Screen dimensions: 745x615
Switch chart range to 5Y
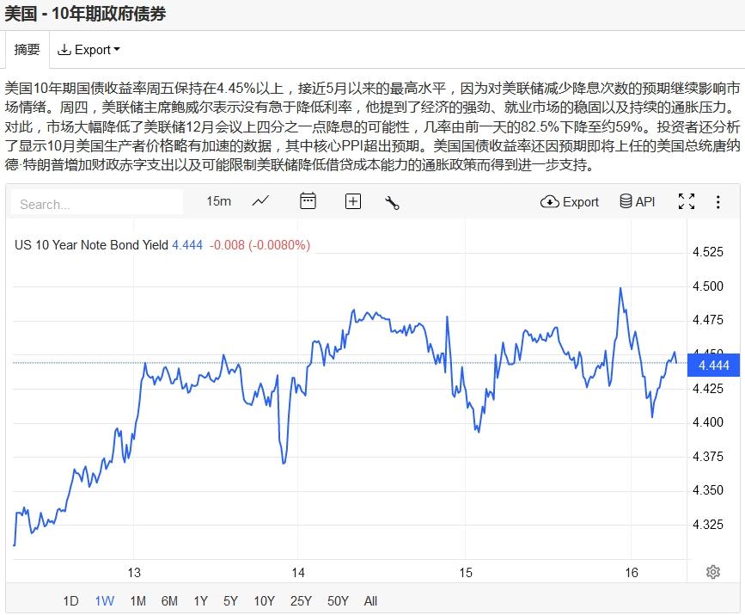click(230, 600)
